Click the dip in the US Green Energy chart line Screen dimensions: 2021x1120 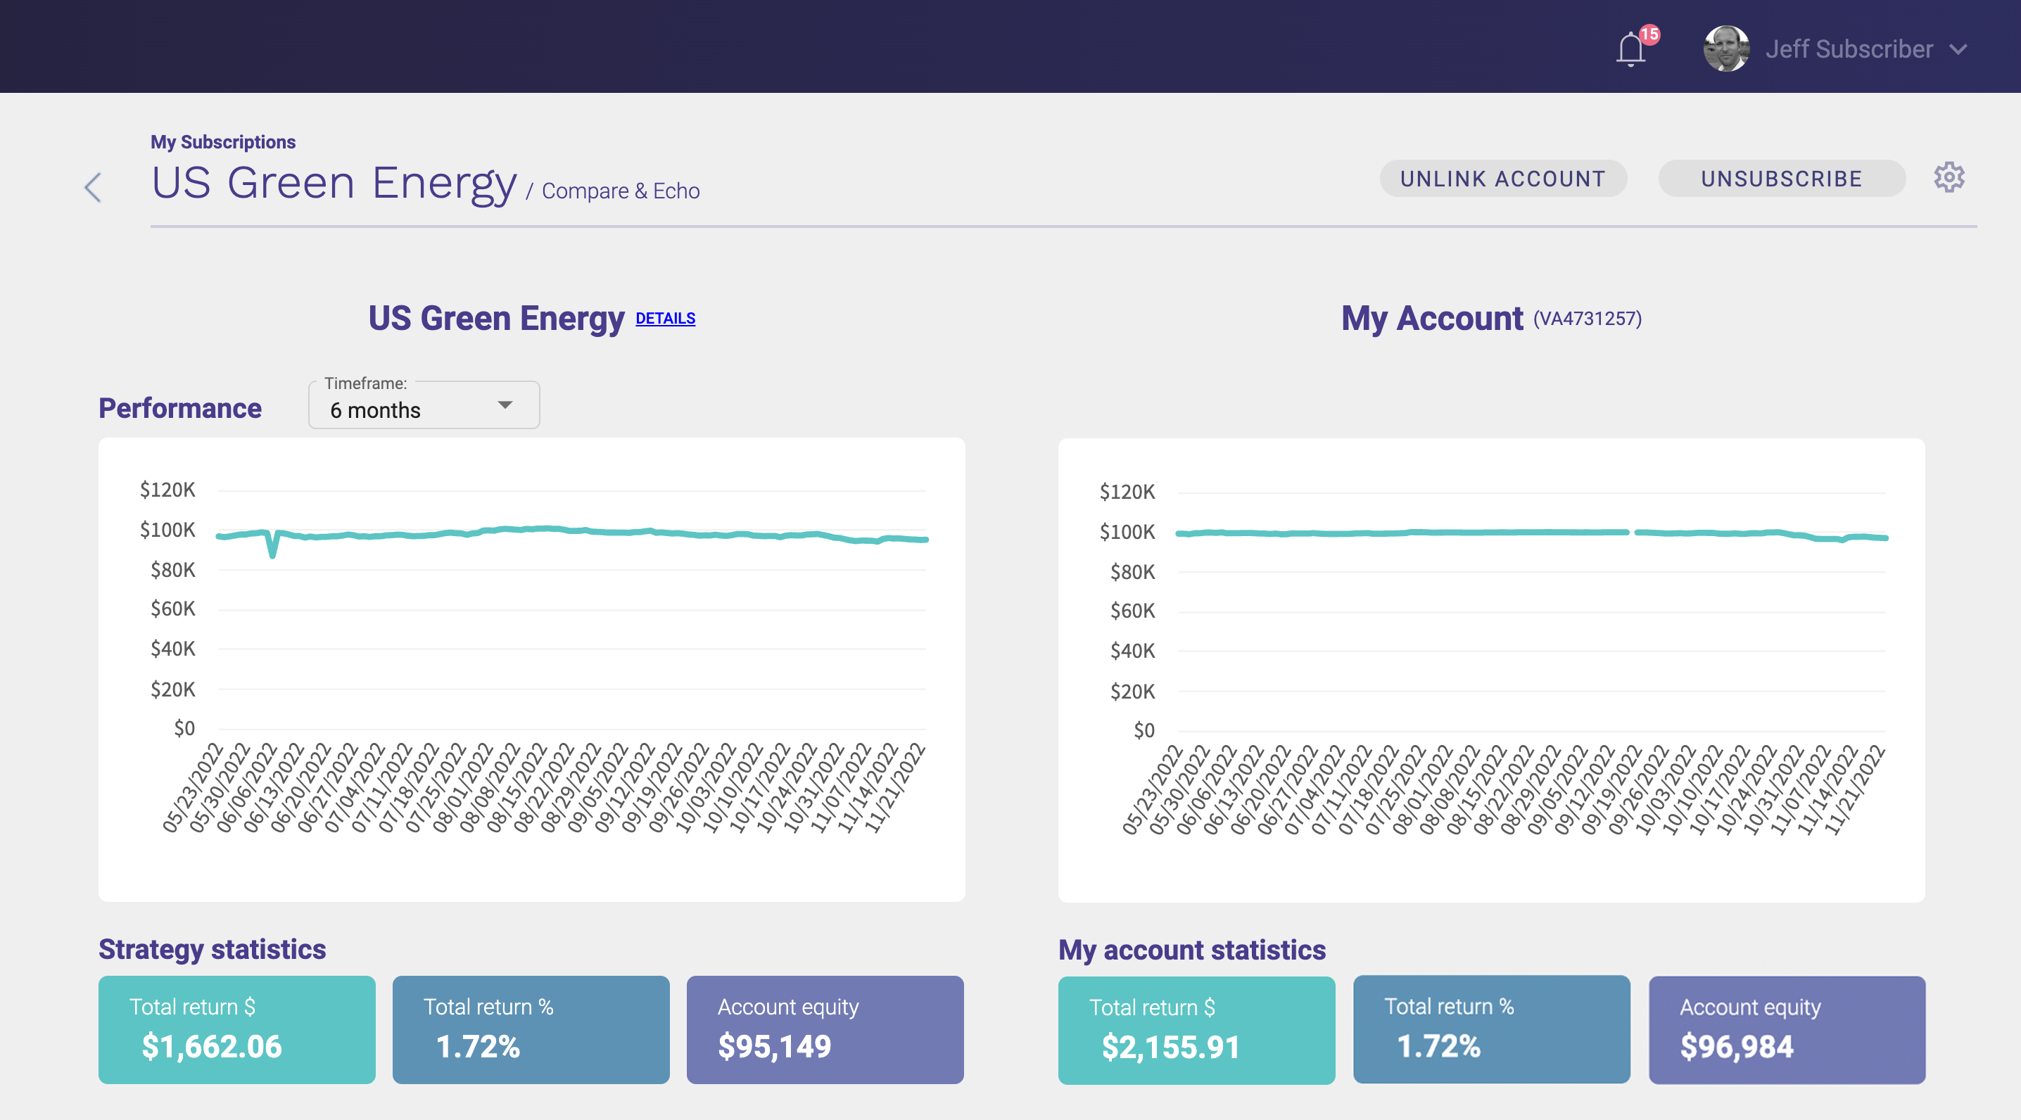tap(272, 552)
